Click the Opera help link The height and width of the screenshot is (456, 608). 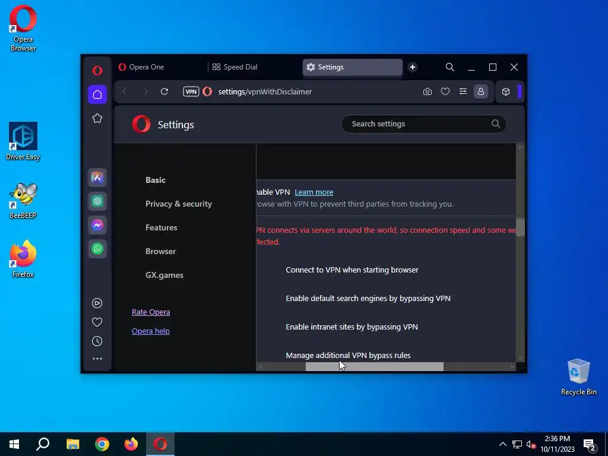pos(150,331)
